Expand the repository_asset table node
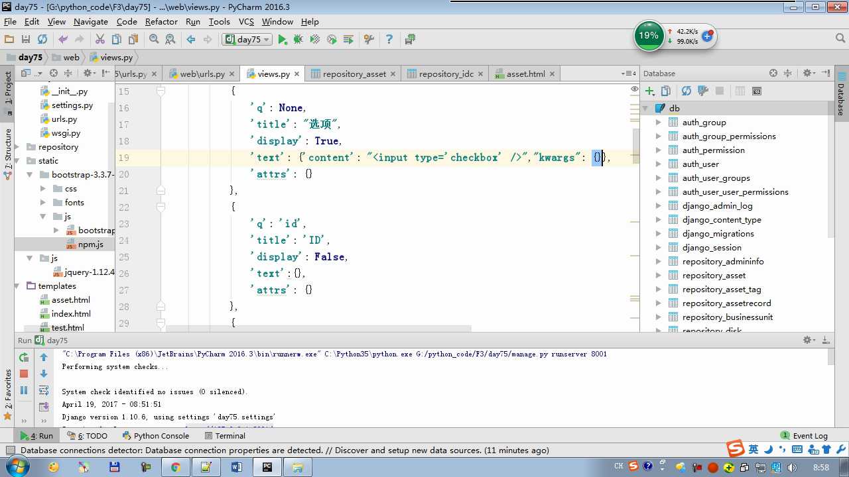849x477 pixels. pos(659,275)
